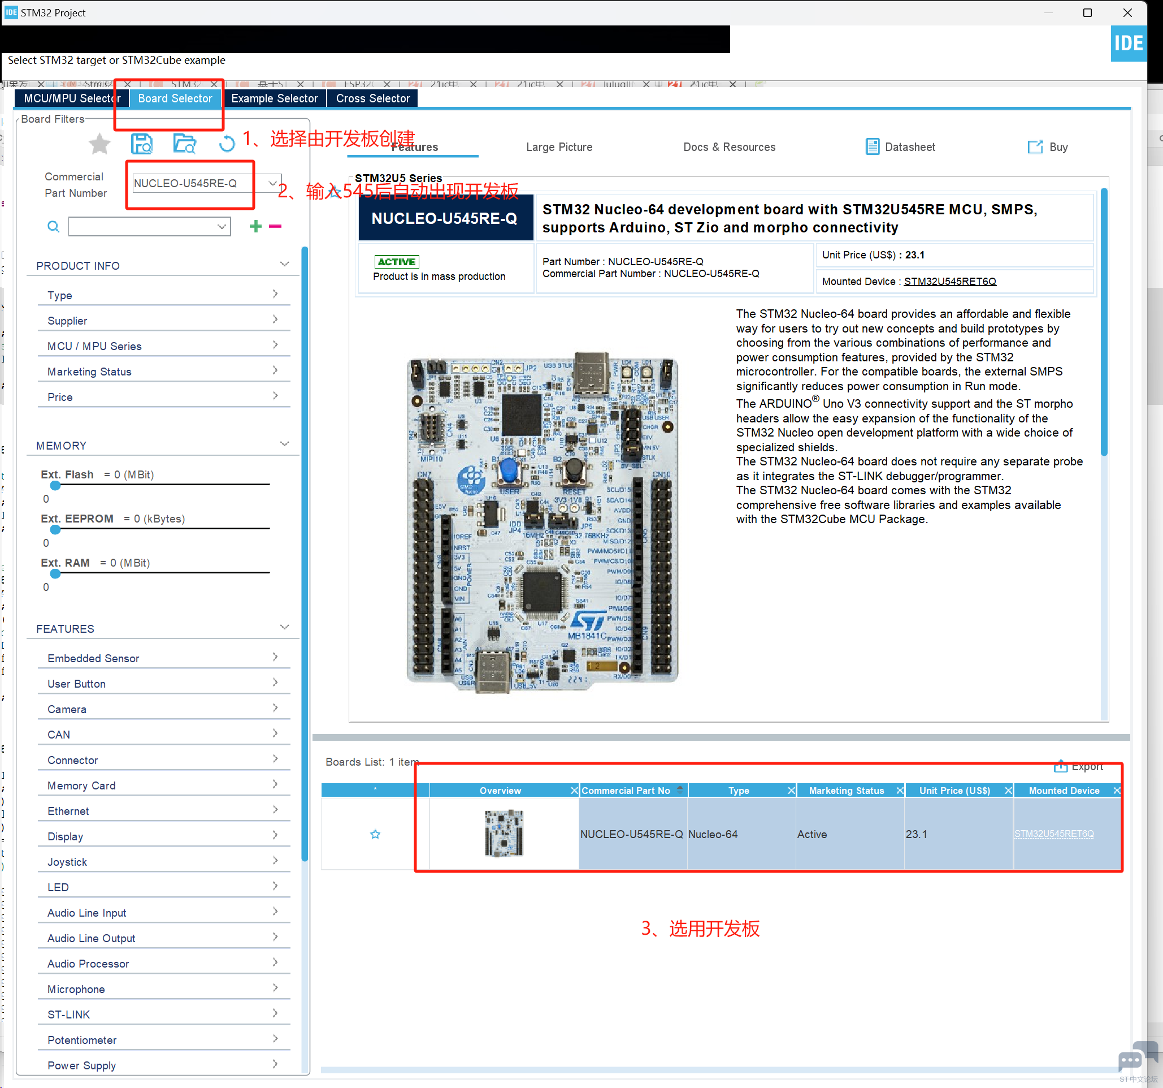Switch to the Board Selector tab
Image resolution: width=1163 pixels, height=1088 pixels.
(x=175, y=98)
